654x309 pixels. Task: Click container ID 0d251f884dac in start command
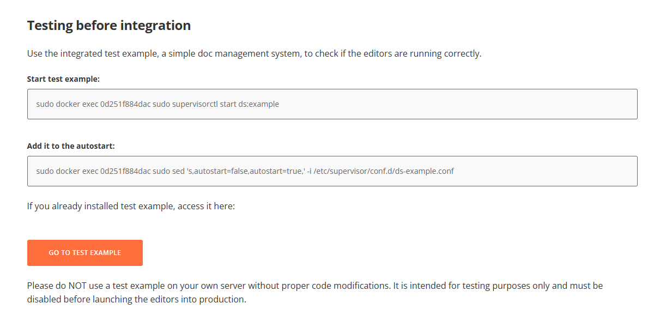[x=125, y=104]
